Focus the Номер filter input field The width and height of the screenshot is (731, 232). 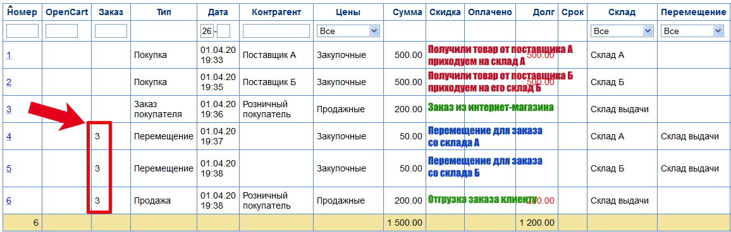tap(22, 31)
